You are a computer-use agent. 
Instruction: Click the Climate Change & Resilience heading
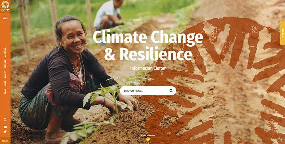pos(148,46)
